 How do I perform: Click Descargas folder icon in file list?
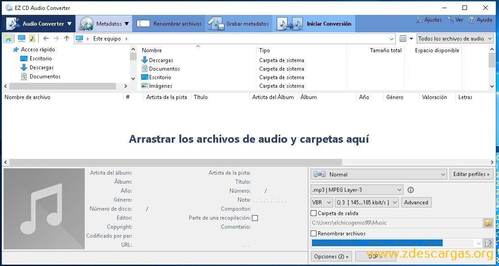coord(145,60)
